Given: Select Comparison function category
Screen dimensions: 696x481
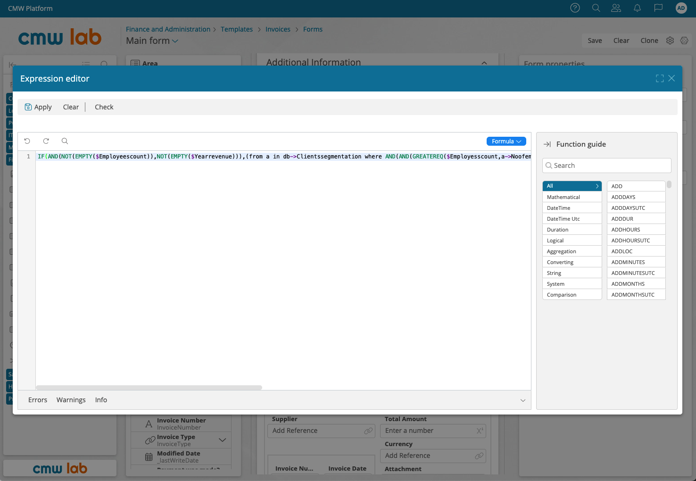Looking at the screenshot, I should coord(572,295).
